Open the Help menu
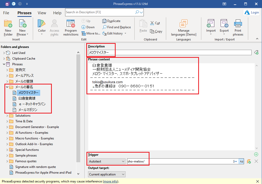This screenshot has width=262, height=184. coord(57,13)
